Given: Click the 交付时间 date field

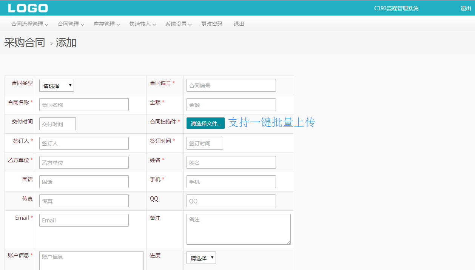Looking at the screenshot, I should [x=57, y=124].
